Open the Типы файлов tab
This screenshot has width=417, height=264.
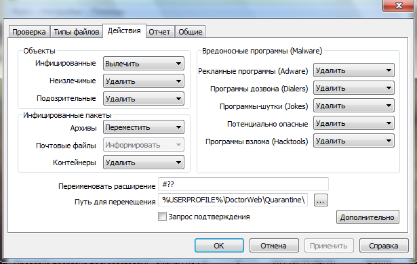pyautogui.click(x=77, y=32)
